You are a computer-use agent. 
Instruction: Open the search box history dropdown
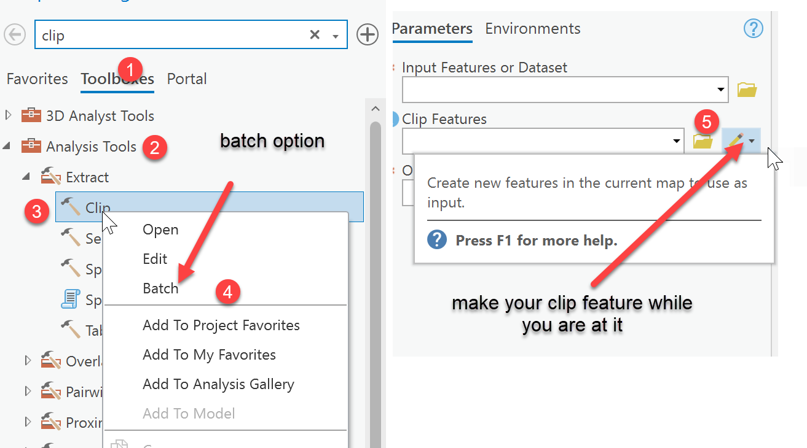(336, 36)
